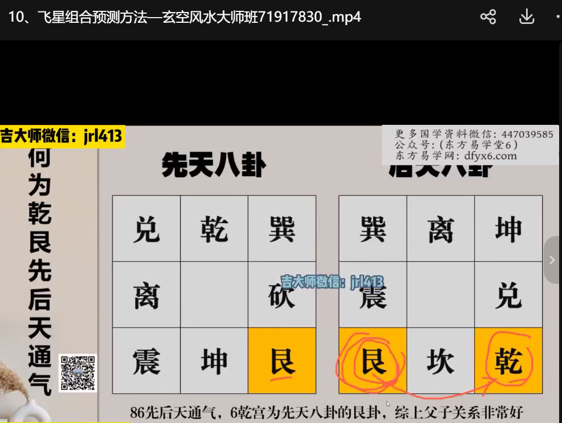
Task: Click the video filename title
Action: (185, 17)
